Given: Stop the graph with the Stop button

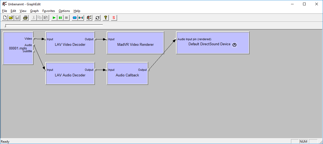Looking at the screenshot, I should coord(66,18).
